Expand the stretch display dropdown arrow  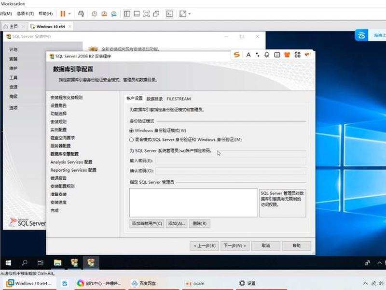tap(189, 14)
